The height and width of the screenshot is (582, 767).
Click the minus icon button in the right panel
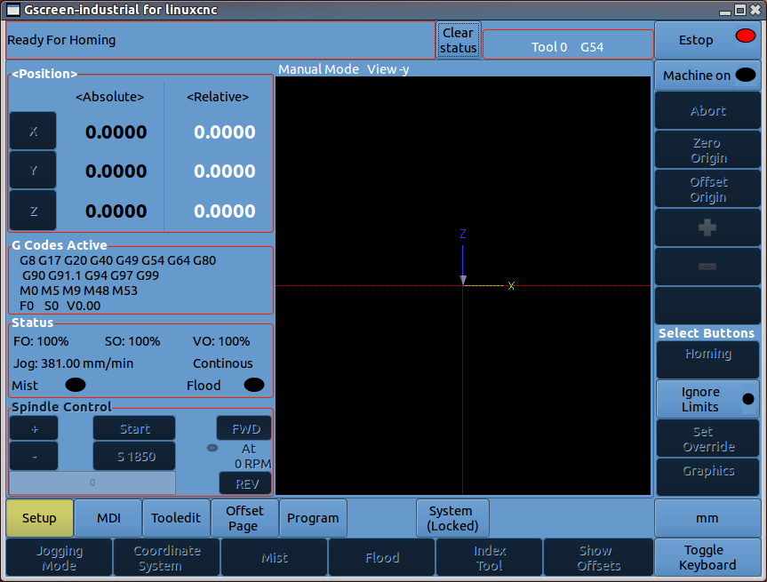tap(707, 267)
